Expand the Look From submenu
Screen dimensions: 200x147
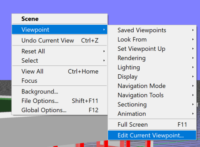[152, 40]
